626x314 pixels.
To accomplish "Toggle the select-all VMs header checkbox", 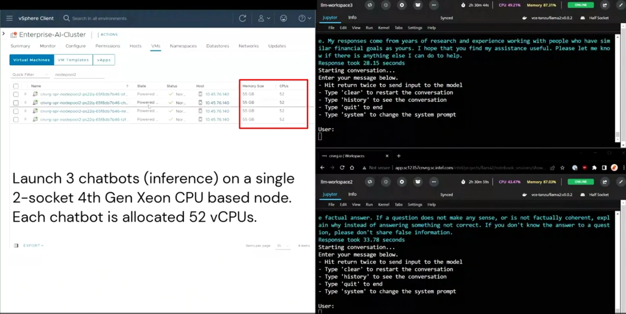I will tap(15, 86).
